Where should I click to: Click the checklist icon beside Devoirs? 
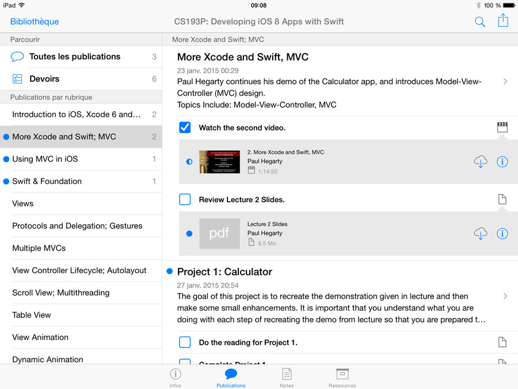coord(17,79)
